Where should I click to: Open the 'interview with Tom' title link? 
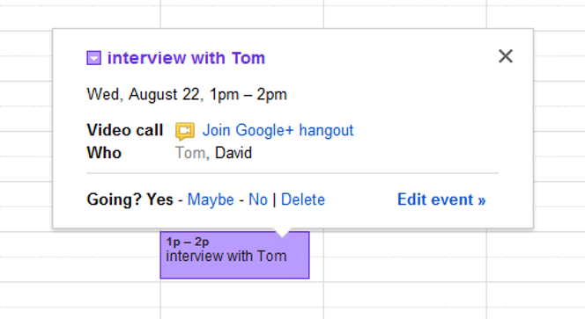[x=186, y=58]
